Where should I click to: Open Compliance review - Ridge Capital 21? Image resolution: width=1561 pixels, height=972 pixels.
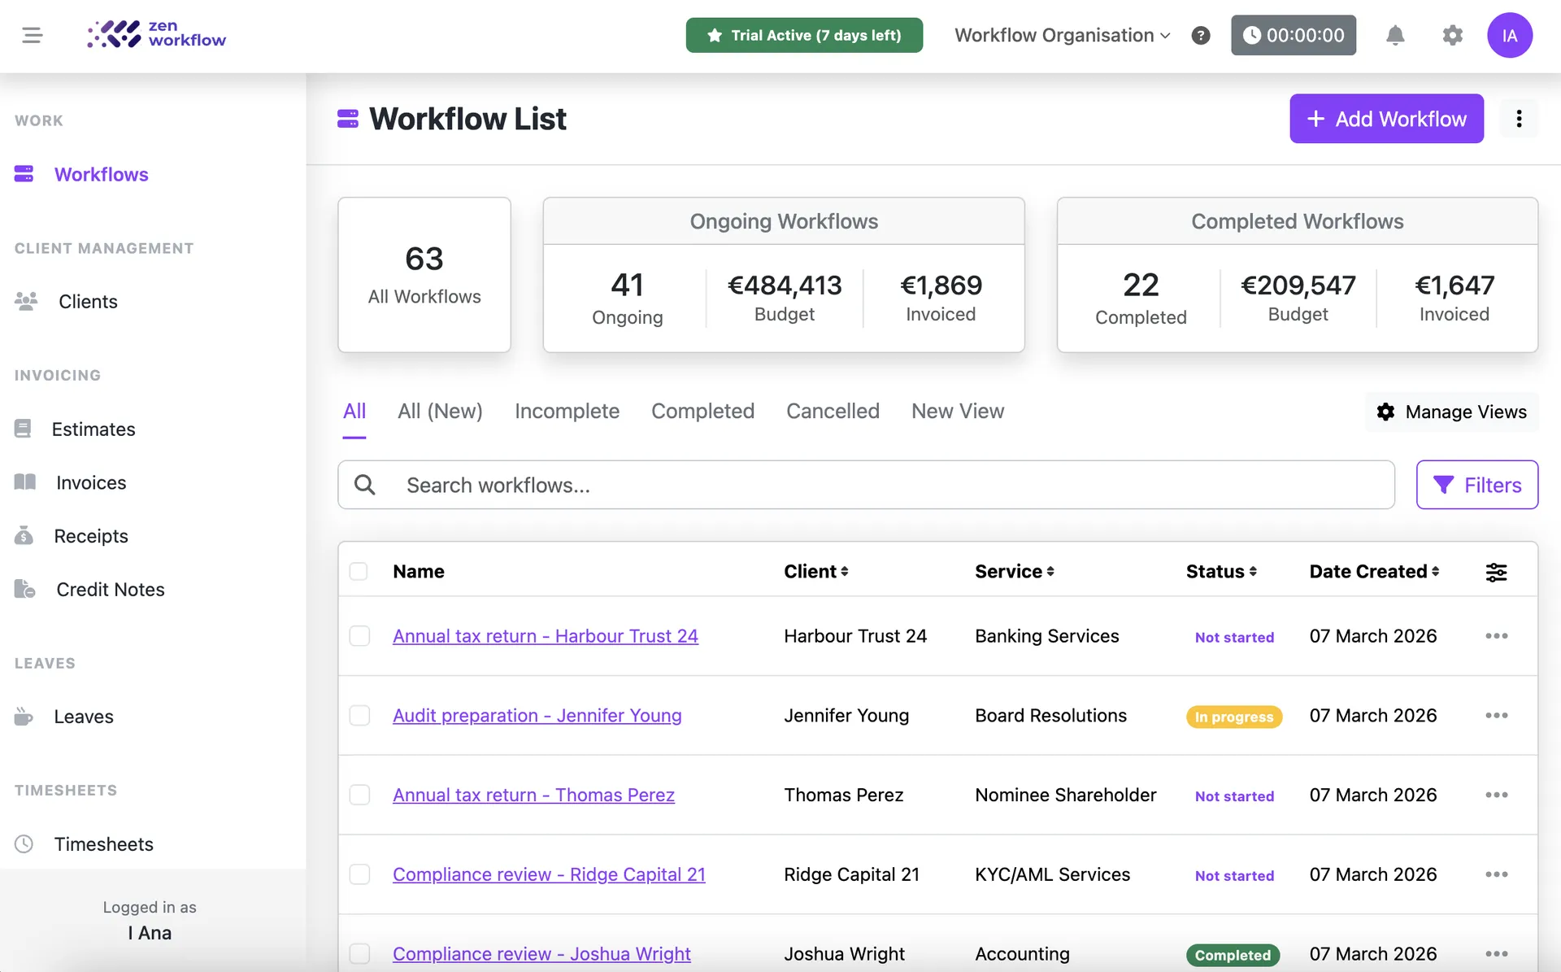point(549,874)
